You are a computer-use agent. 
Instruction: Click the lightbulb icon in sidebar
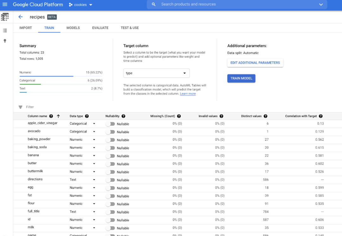tap(5, 41)
